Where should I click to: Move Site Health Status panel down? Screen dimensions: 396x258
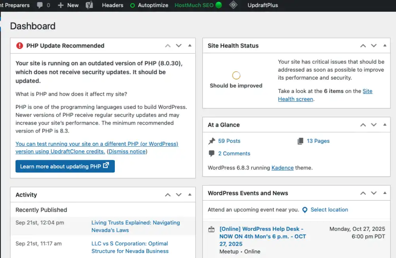373,46
